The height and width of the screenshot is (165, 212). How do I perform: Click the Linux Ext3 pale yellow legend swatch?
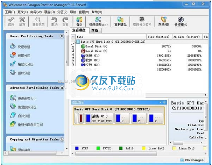pos(174,148)
